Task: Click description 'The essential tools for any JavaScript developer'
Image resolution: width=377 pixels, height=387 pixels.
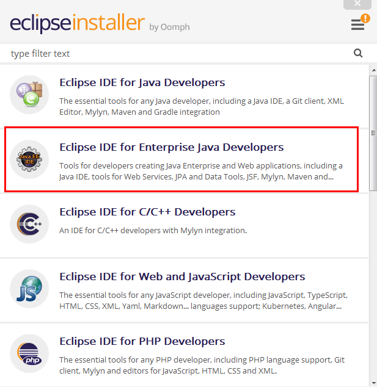Action: (203, 300)
